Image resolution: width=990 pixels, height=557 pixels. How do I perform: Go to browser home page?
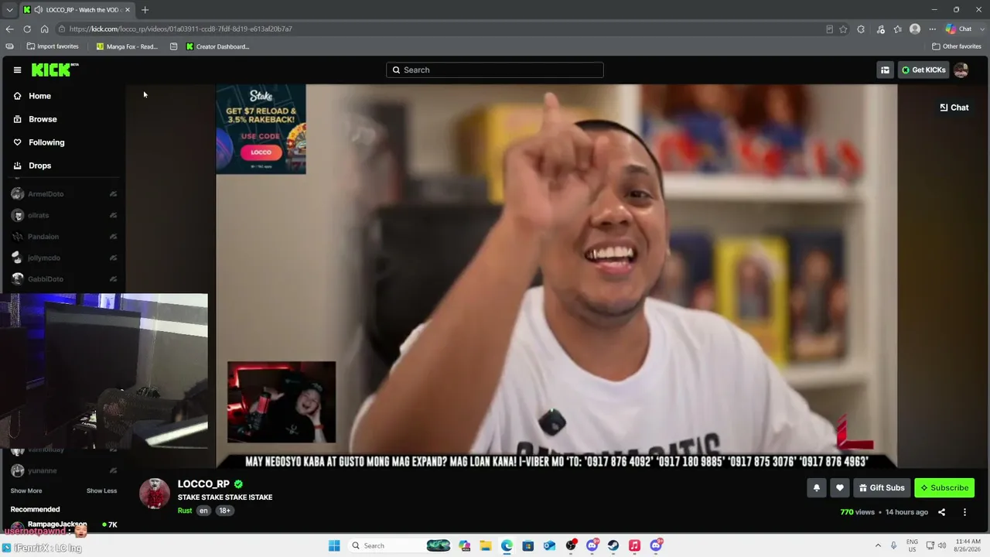pos(45,29)
